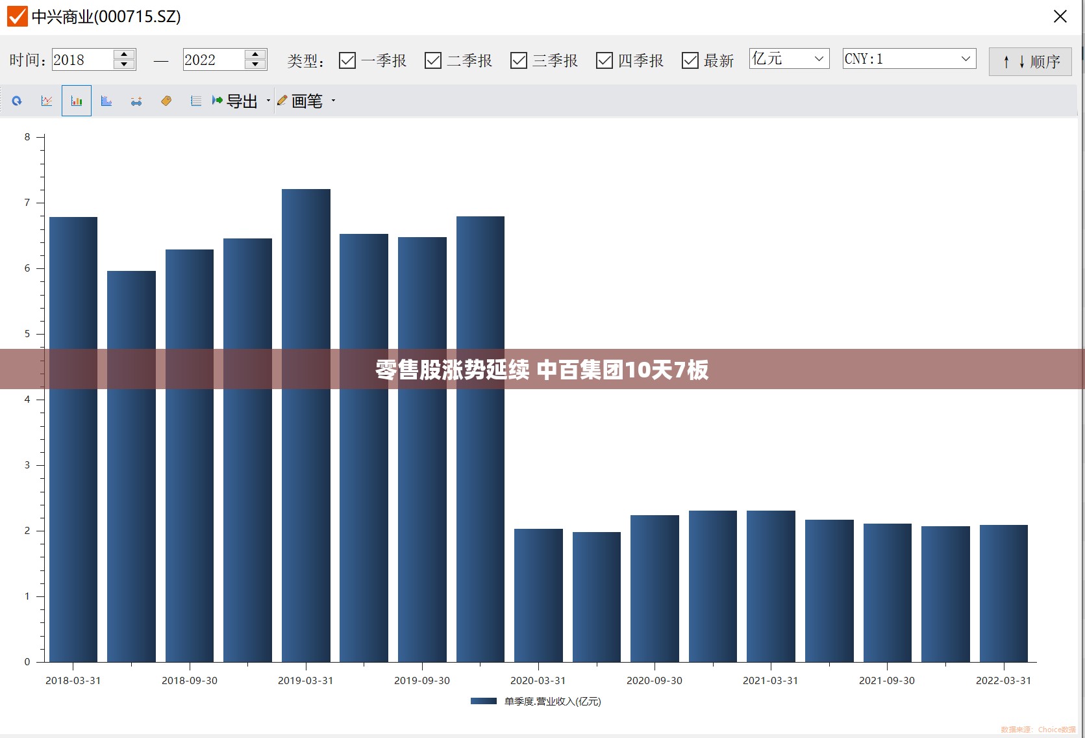Click the tallest bar near 2019-03-31

coord(306,426)
